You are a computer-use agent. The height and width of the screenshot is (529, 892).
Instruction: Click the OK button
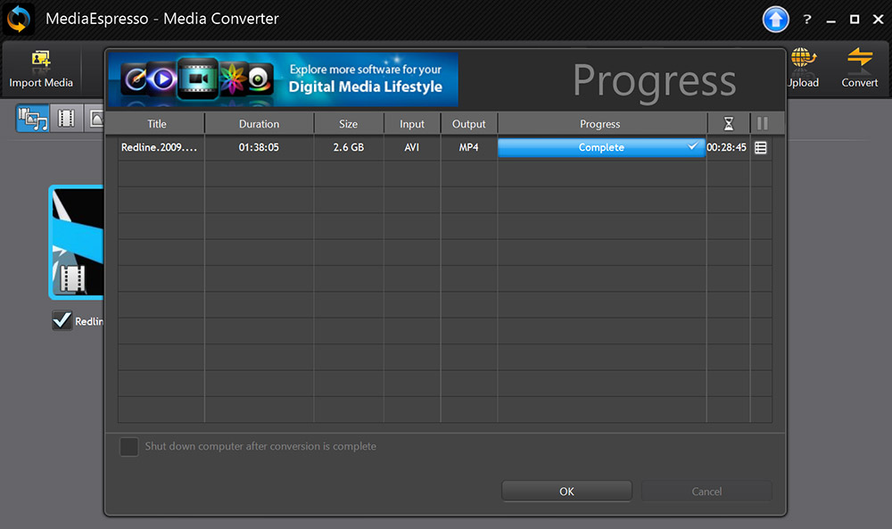point(566,491)
